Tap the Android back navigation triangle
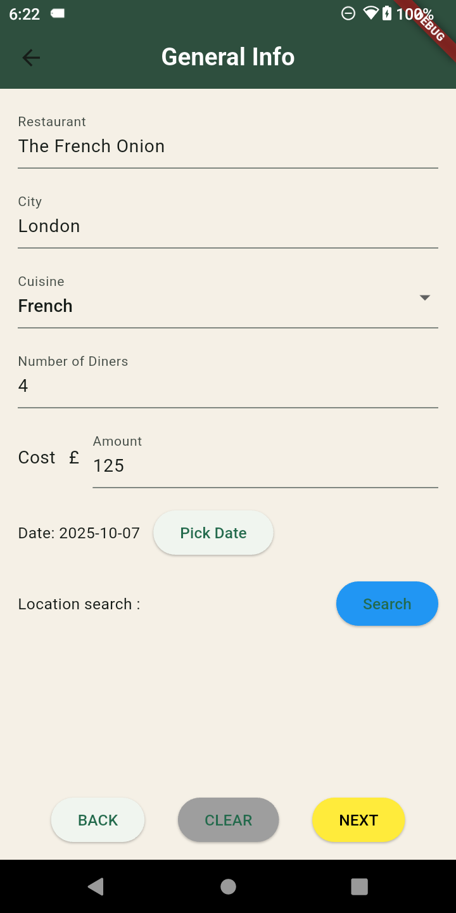This screenshot has width=456, height=913. pos(96,886)
